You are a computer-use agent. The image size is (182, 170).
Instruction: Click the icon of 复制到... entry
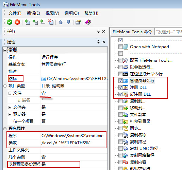(x=126, y=101)
